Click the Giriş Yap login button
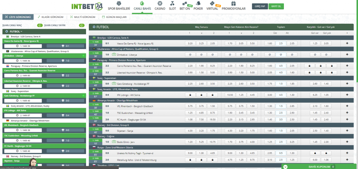Screen dimensions: 358x169 coord(260,6)
